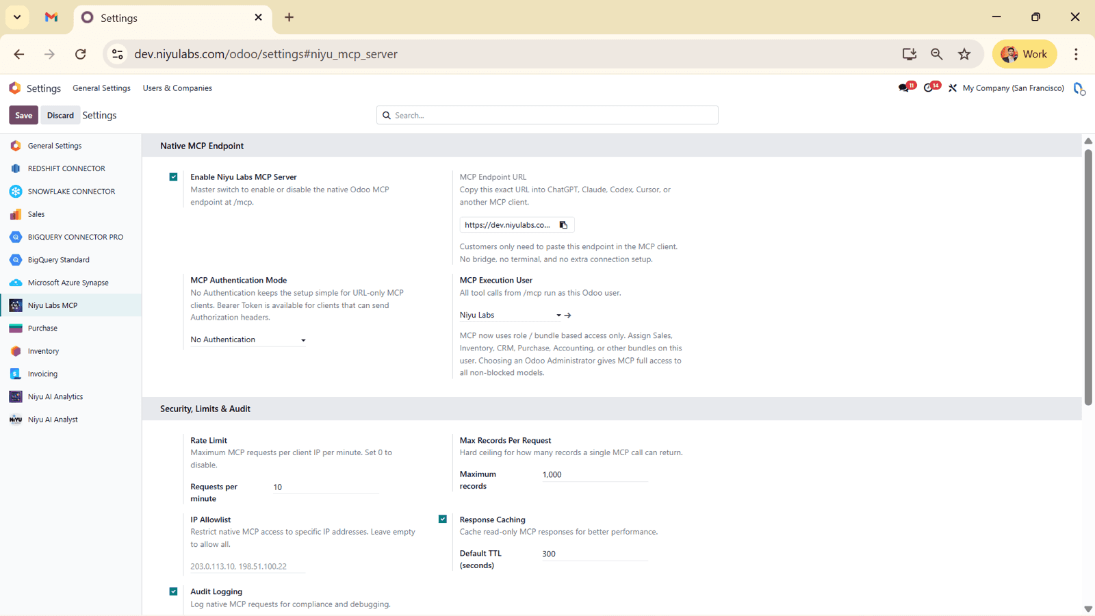Open the Users & Companies menu
Screen dimensions: 1095x616
(x=177, y=88)
